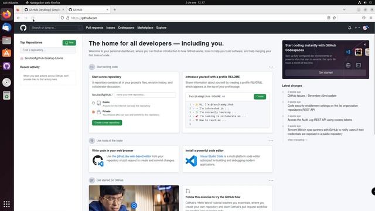Open the profile avatar menu
The height and width of the screenshot is (211, 375).
[366, 28]
